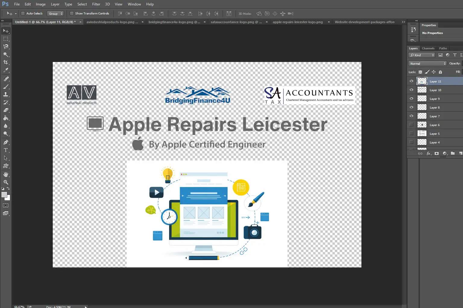This screenshot has width=463, height=308.
Task: Select the Dodge tool
Action: [x=6, y=134]
